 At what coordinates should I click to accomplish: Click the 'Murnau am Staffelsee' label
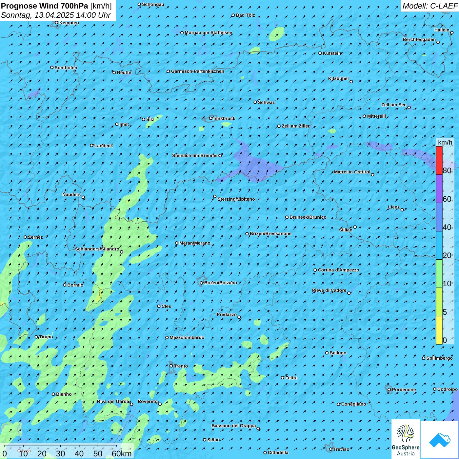point(209,32)
